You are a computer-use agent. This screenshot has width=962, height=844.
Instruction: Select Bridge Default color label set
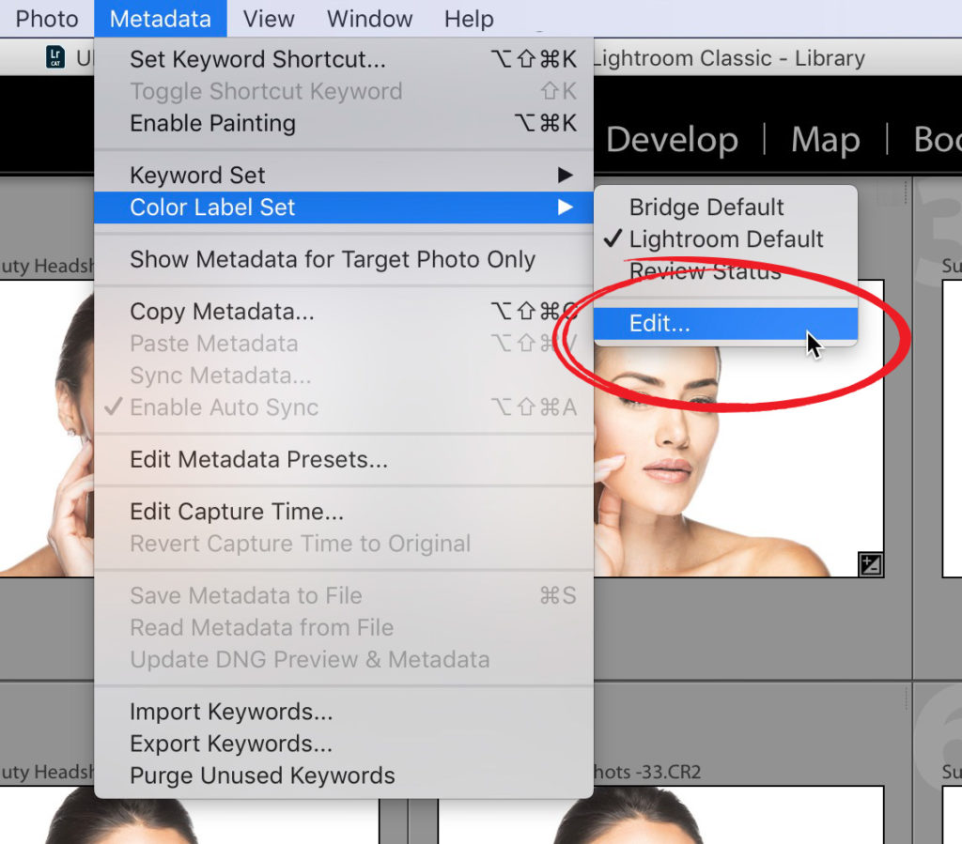point(725,207)
